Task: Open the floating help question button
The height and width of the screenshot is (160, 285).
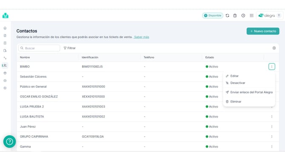Action: click(9, 141)
